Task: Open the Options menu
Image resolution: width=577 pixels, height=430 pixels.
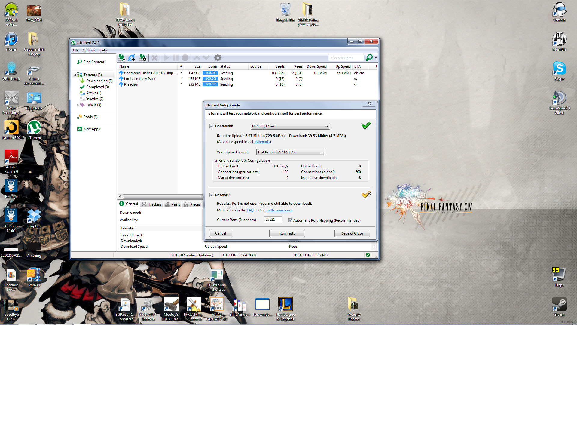Action: point(89,50)
